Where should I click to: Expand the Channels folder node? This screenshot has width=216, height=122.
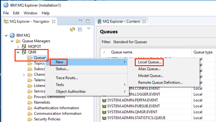pos(24,75)
